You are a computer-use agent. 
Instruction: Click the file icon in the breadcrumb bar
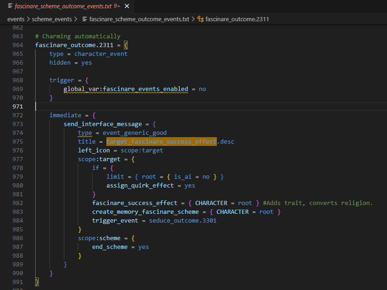pos(85,19)
